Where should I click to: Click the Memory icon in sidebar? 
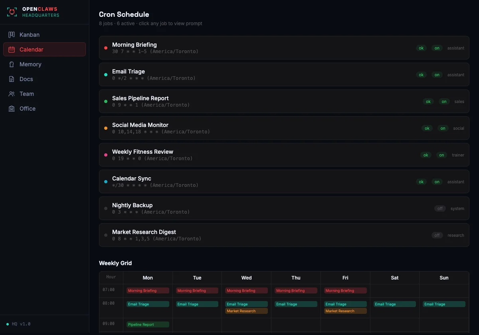[x=12, y=64]
